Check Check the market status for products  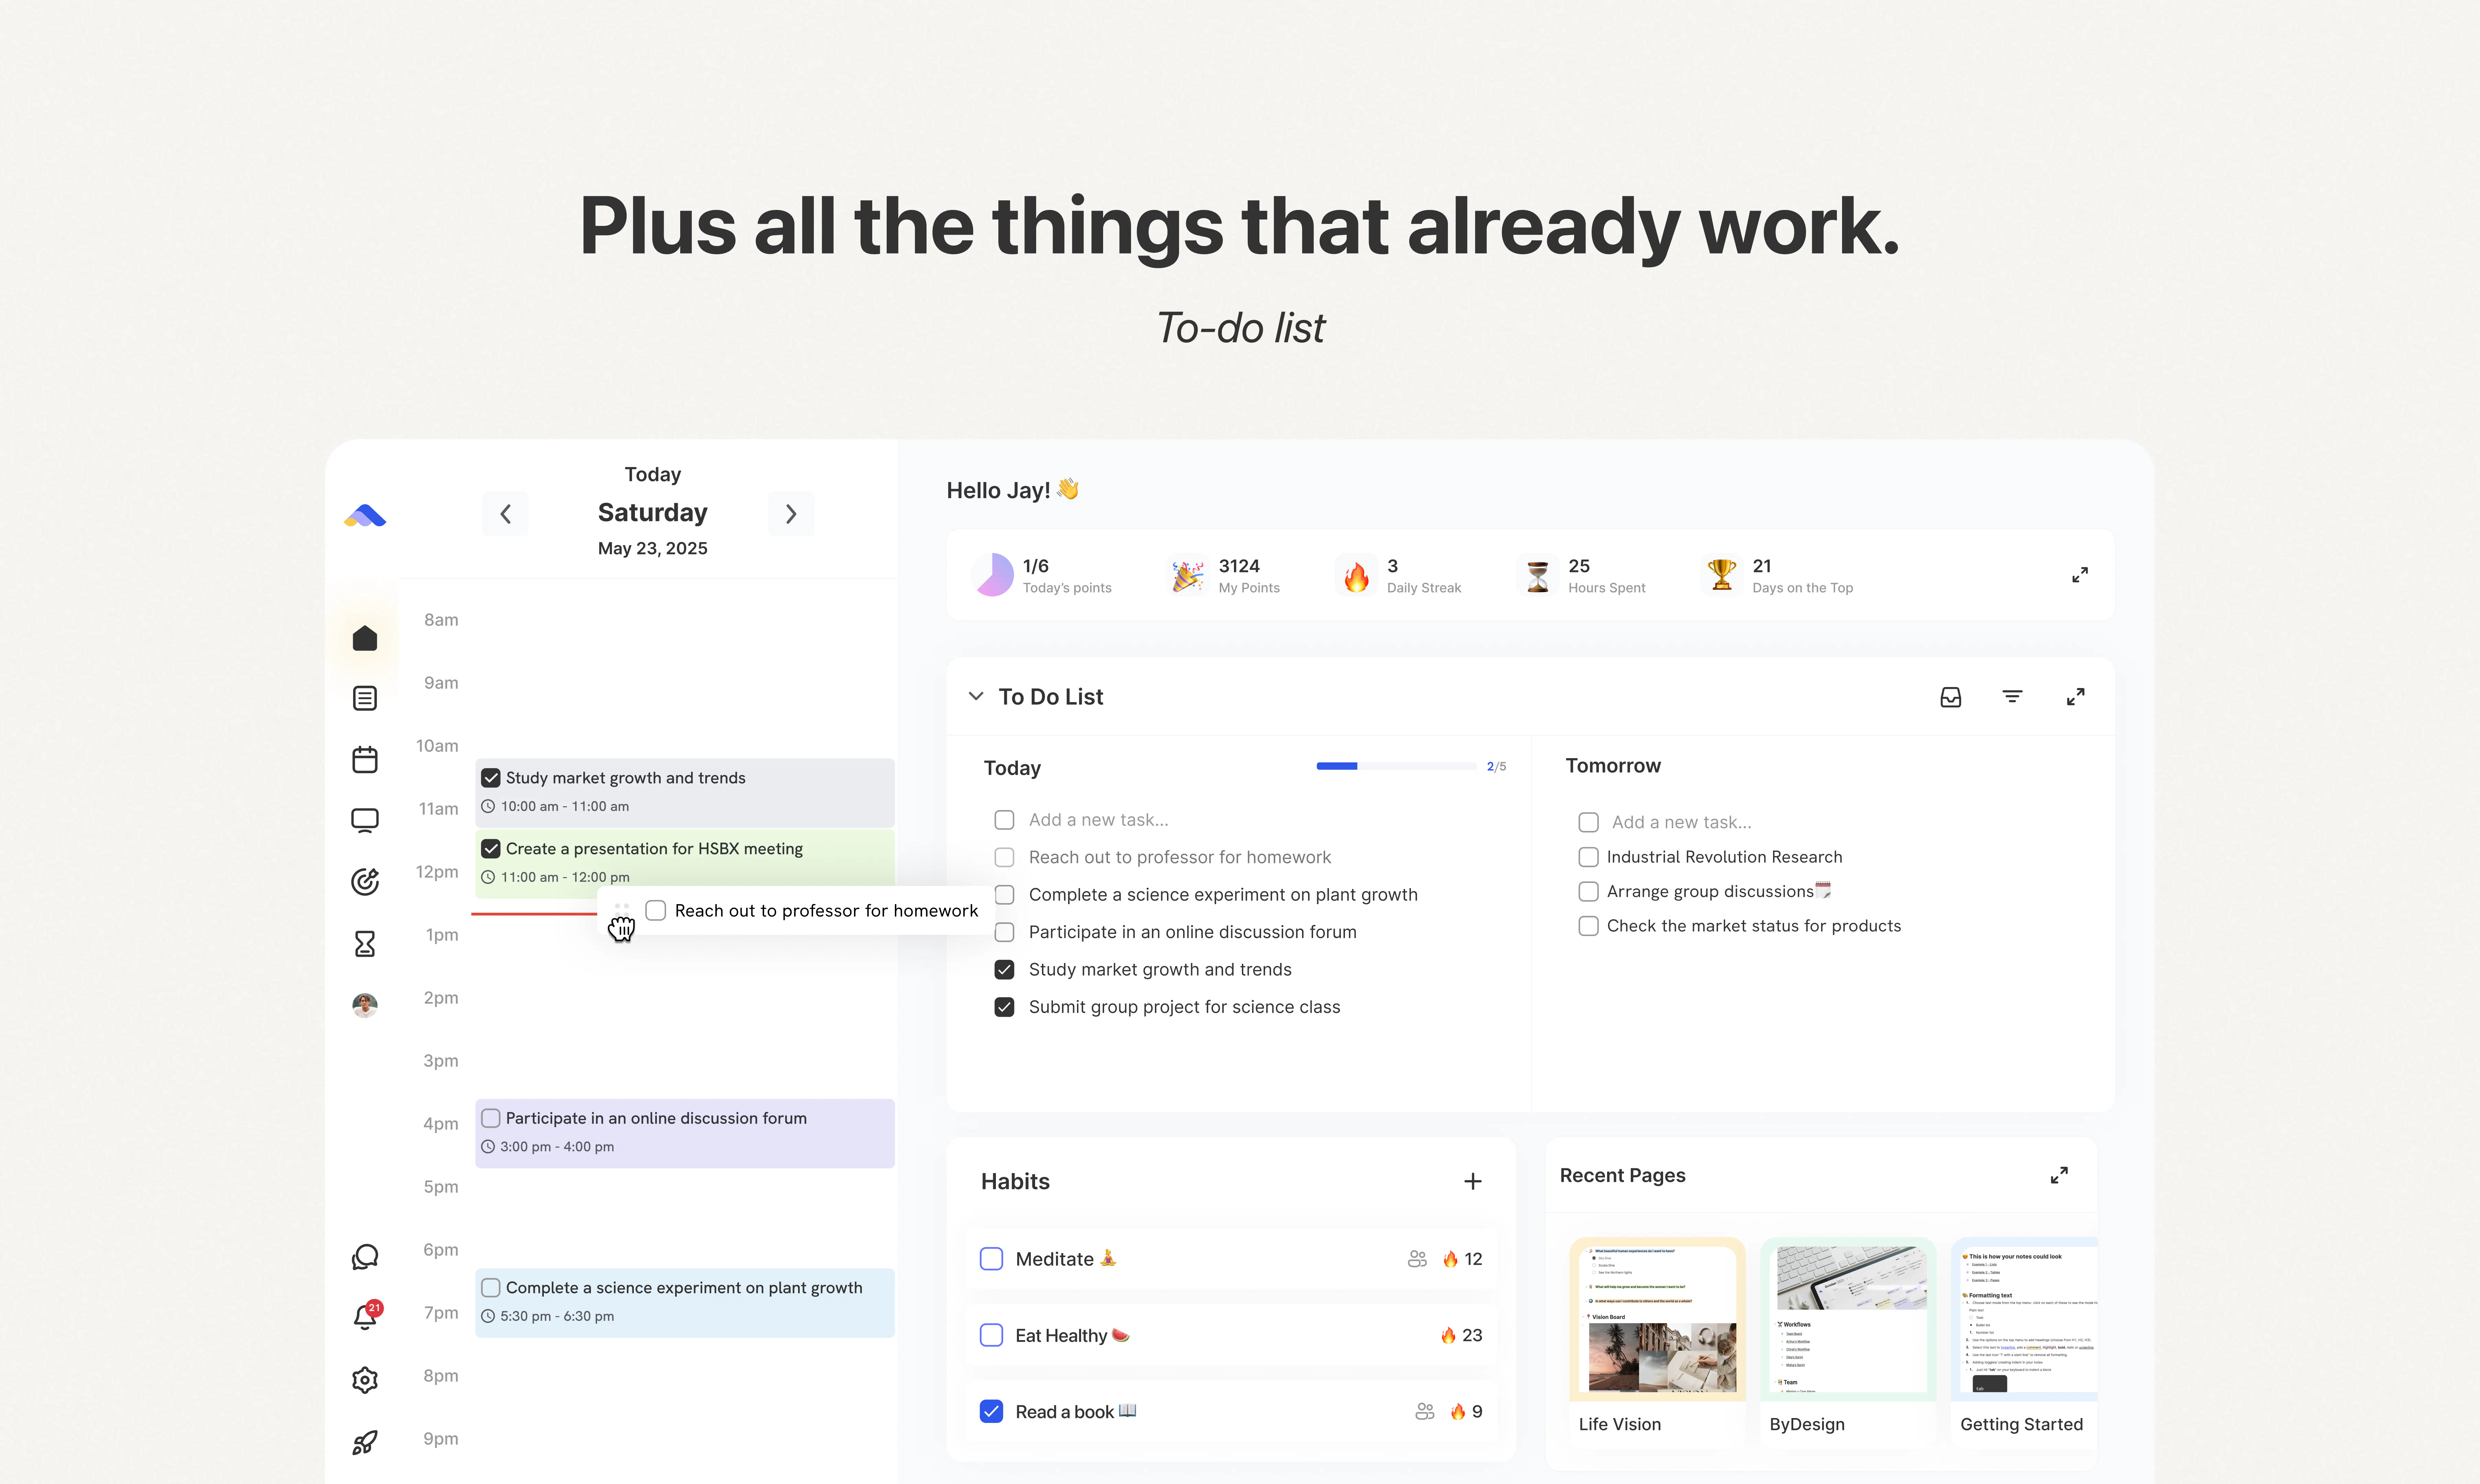1588,926
